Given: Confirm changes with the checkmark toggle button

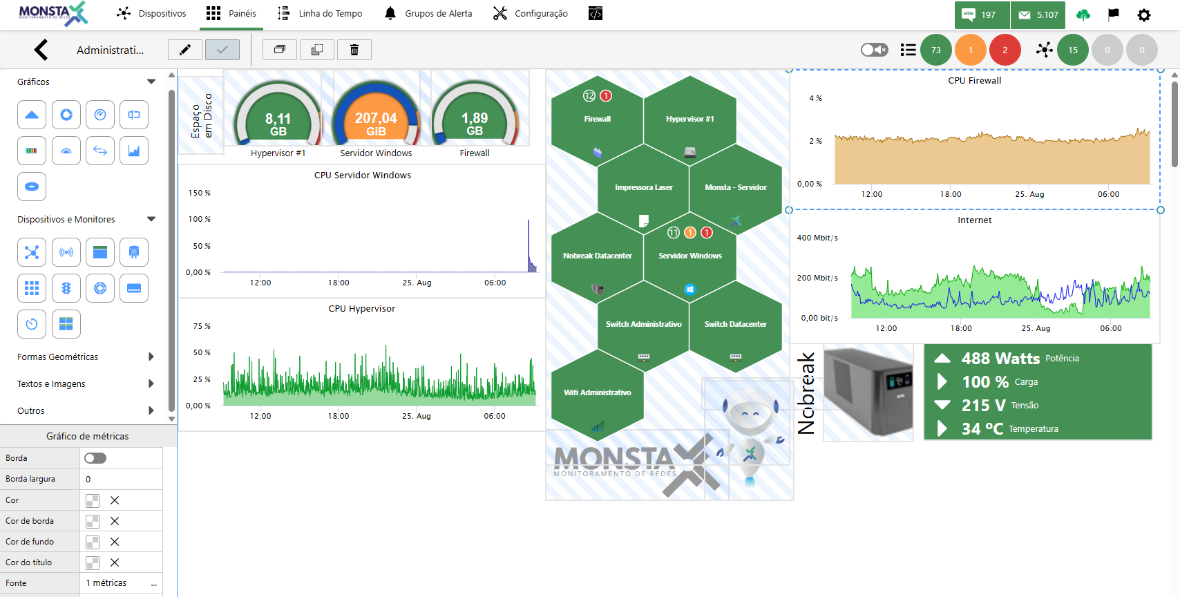Looking at the screenshot, I should click(x=222, y=50).
